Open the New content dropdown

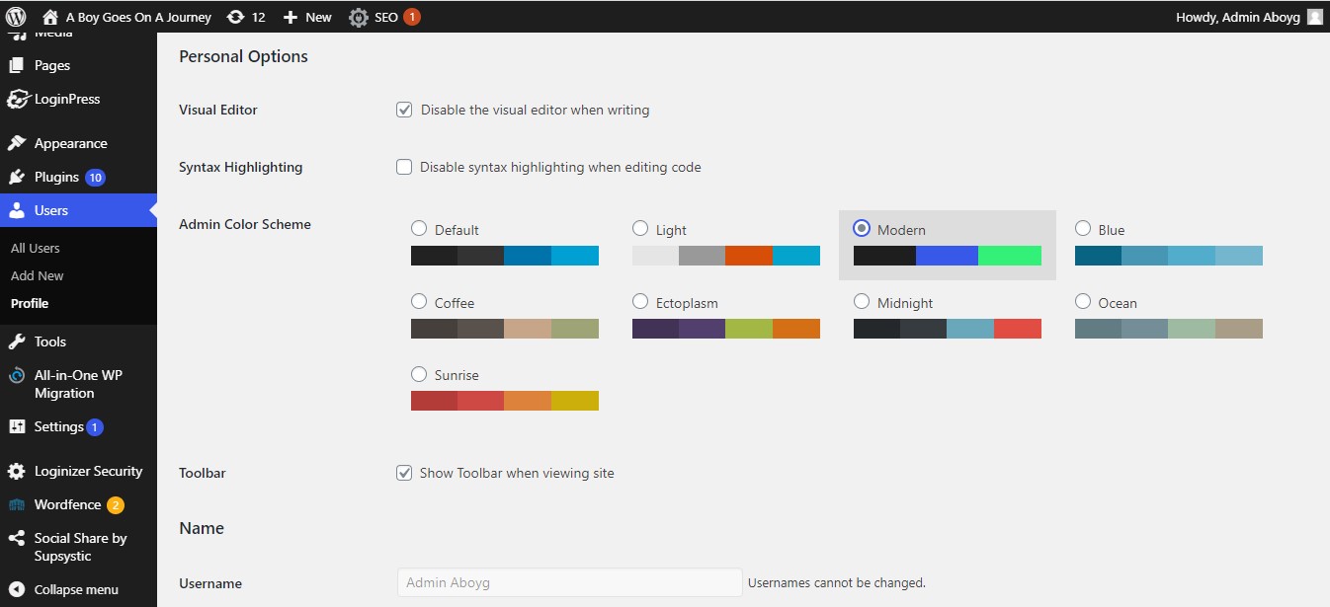307,17
